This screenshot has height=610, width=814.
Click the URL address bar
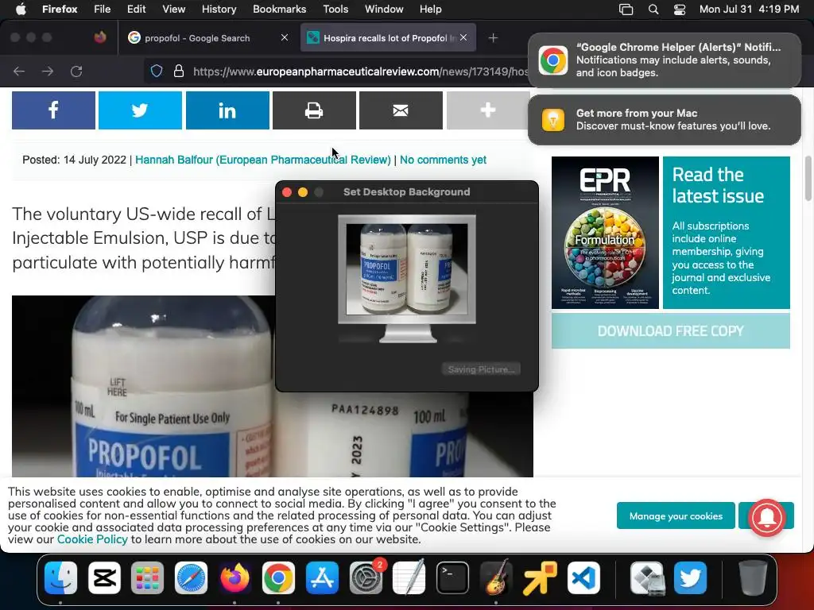(359, 71)
